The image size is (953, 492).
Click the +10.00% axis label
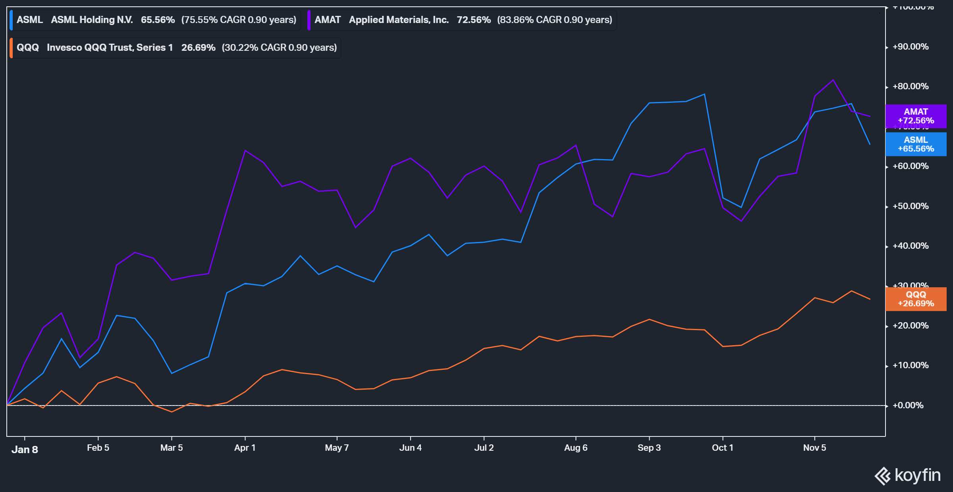tap(911, 365)
